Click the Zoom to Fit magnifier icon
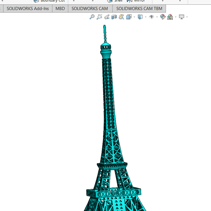This screenshot has height=211, width=211. [92, 17]
